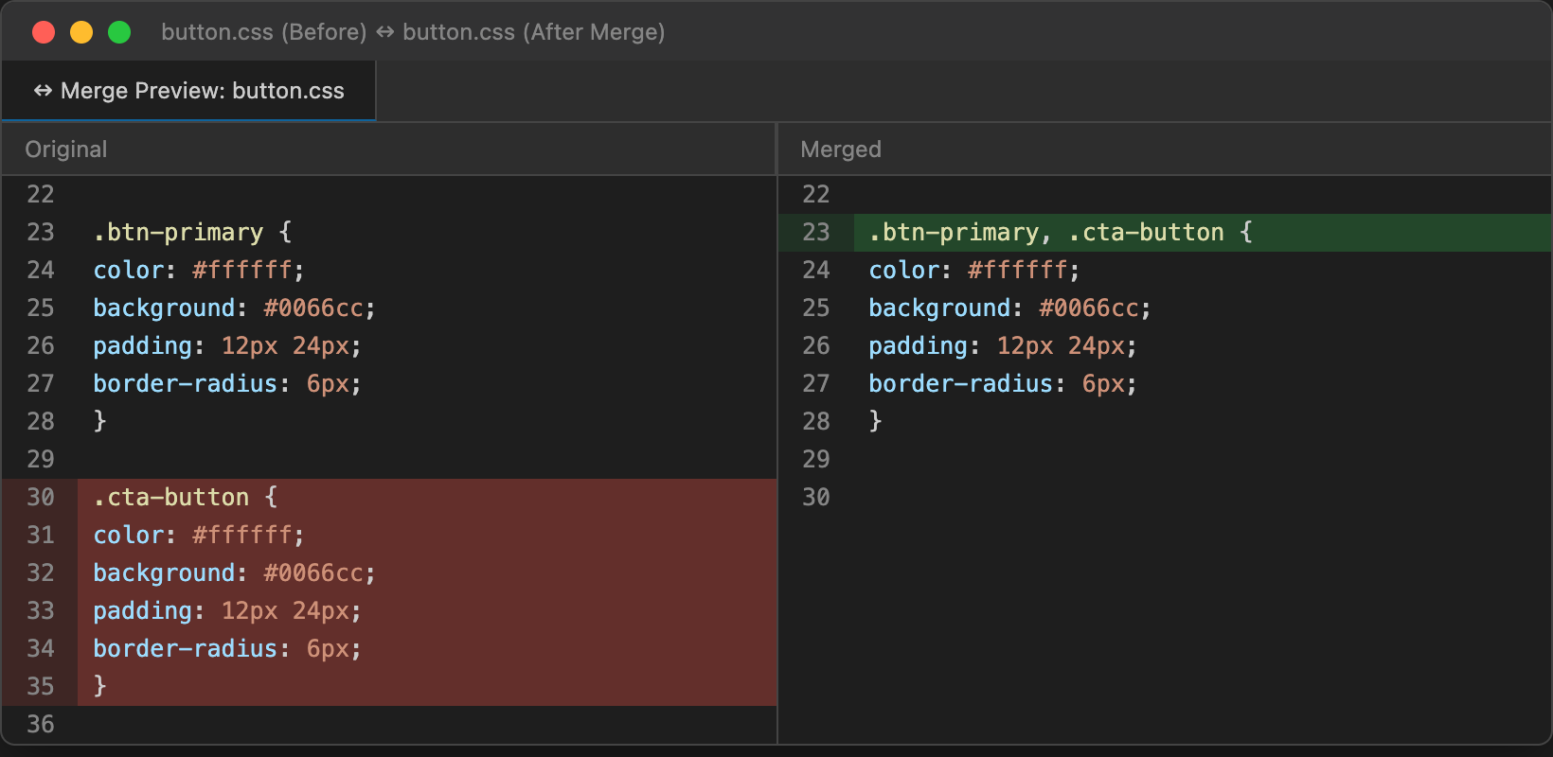Click the green maximize window button

coord(119,32)
